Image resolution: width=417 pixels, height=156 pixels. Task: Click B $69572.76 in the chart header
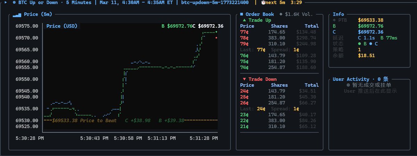(x=177, y=26)
